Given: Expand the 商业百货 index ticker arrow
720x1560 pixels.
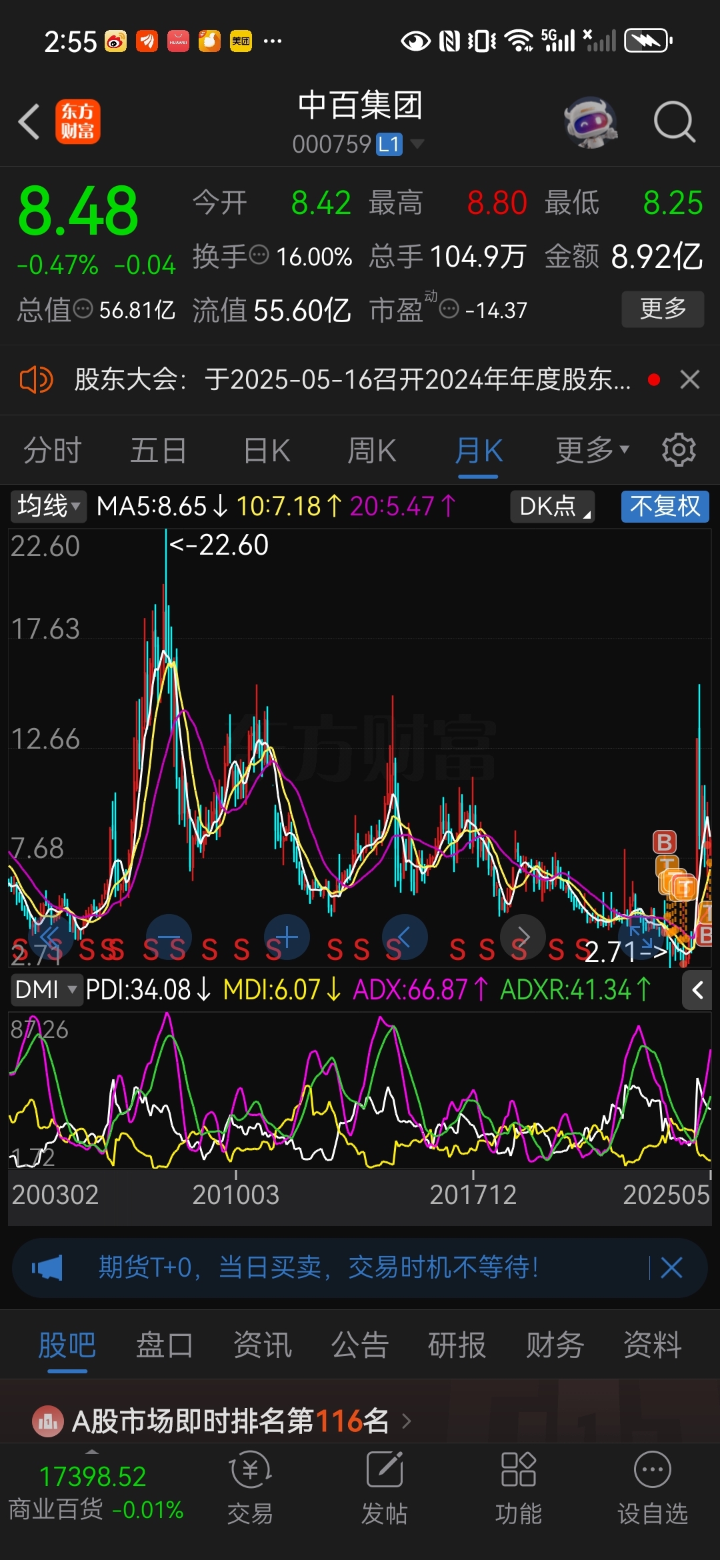Looking at the screenshot, I should [92, 1451].
